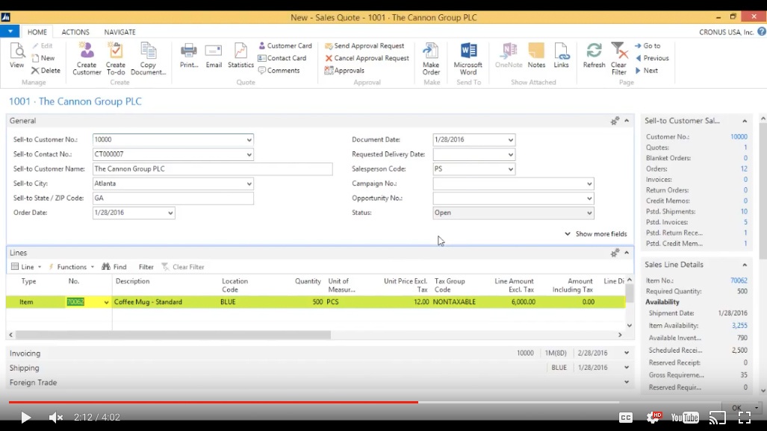Image resolution: width=767 pixels, height=431 pixels.
Task: Click Go to in Page group
Action: (x=648, y=45)
